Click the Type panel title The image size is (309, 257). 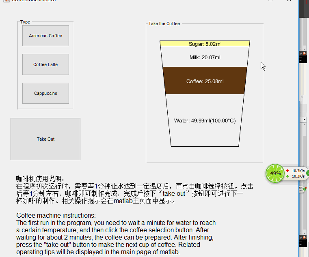[x=25, y=22]
